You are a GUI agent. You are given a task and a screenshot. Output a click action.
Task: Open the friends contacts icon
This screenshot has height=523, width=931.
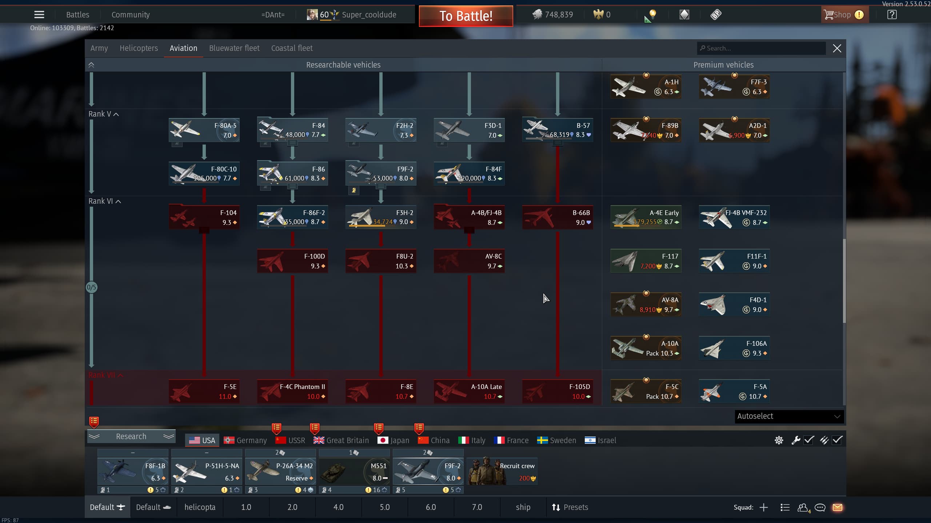pos(803,507)
